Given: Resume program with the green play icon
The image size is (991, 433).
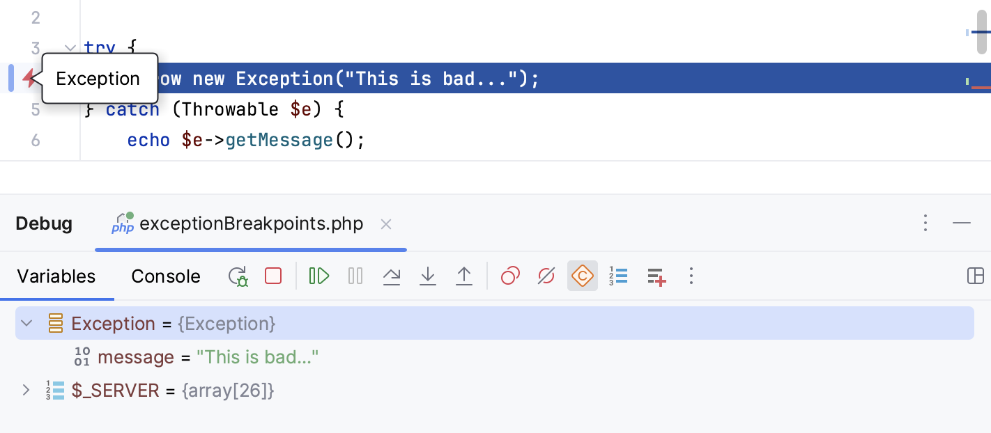Looking at the screenshot, I should 318,276.
